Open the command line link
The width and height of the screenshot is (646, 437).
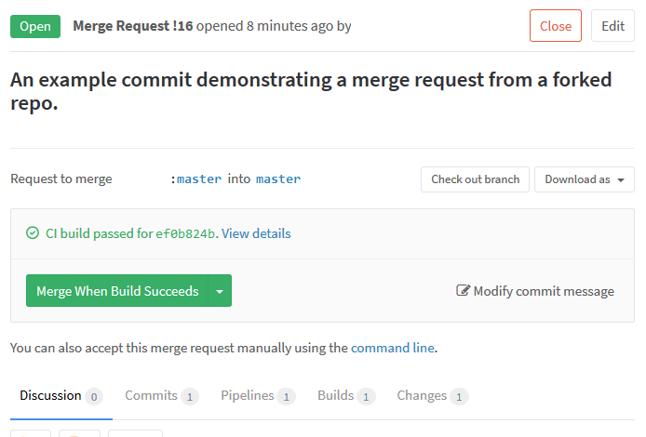coord(393,348)
